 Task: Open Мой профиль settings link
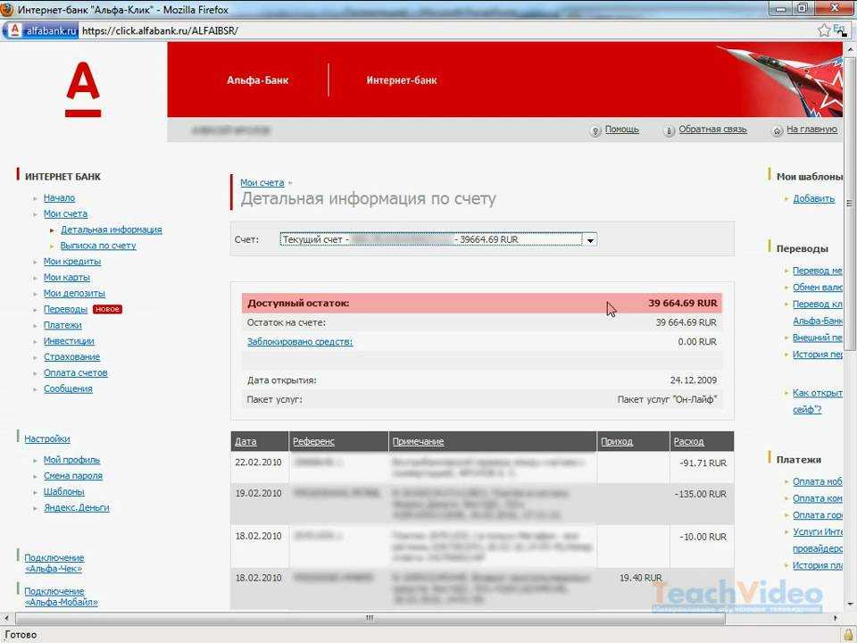click(71, 460)
